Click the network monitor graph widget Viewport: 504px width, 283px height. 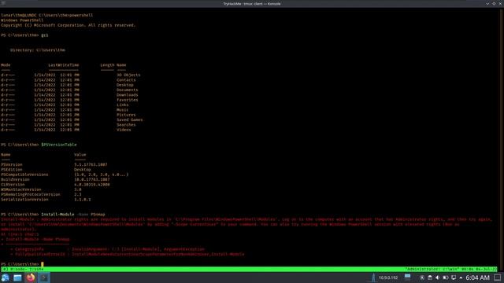pos(372,277)
